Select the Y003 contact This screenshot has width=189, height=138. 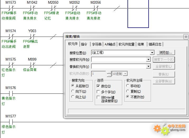point(32,37)
